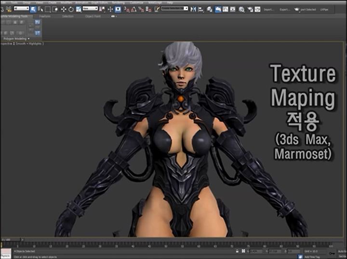
Task: Open the Rendered Frame Window
Action: (x=257, y=9)
